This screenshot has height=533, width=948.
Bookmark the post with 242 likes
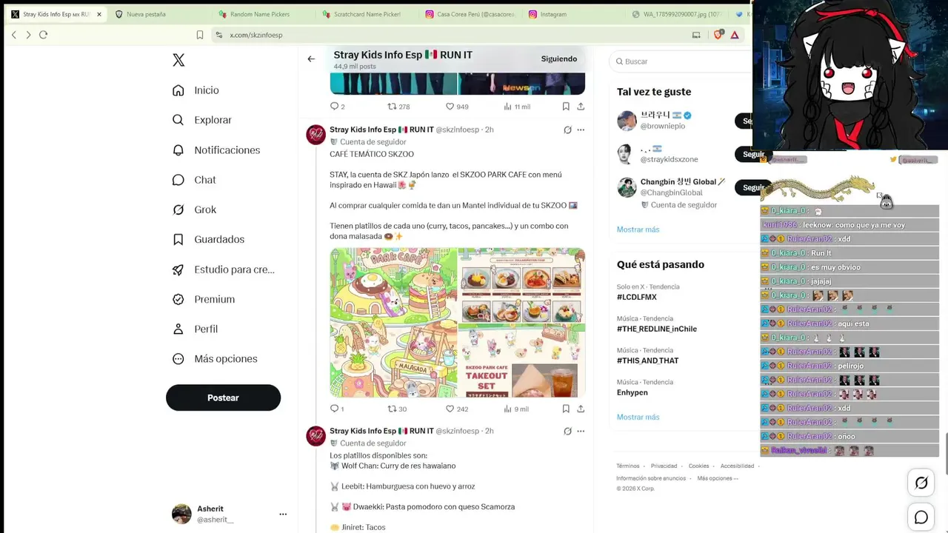[566, 409]
